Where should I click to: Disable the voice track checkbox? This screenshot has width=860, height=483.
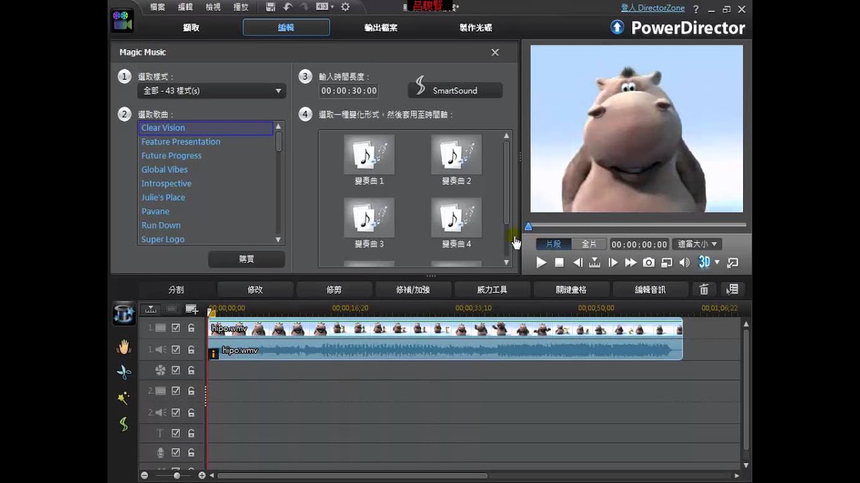point(176,453)
